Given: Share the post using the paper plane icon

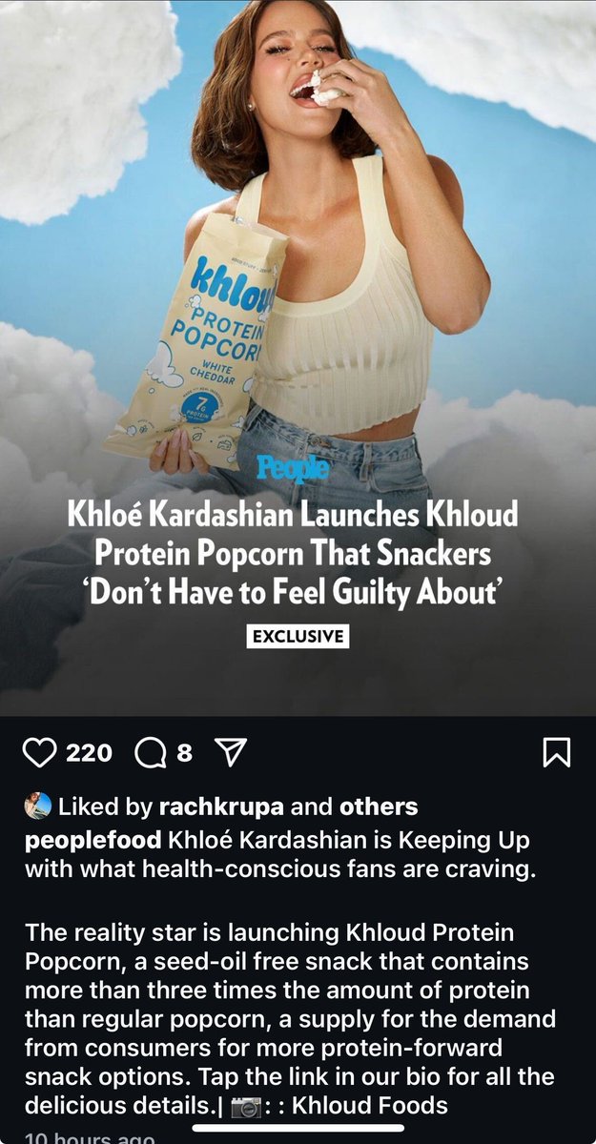Looking at the screenshot, I should point(227,754).
